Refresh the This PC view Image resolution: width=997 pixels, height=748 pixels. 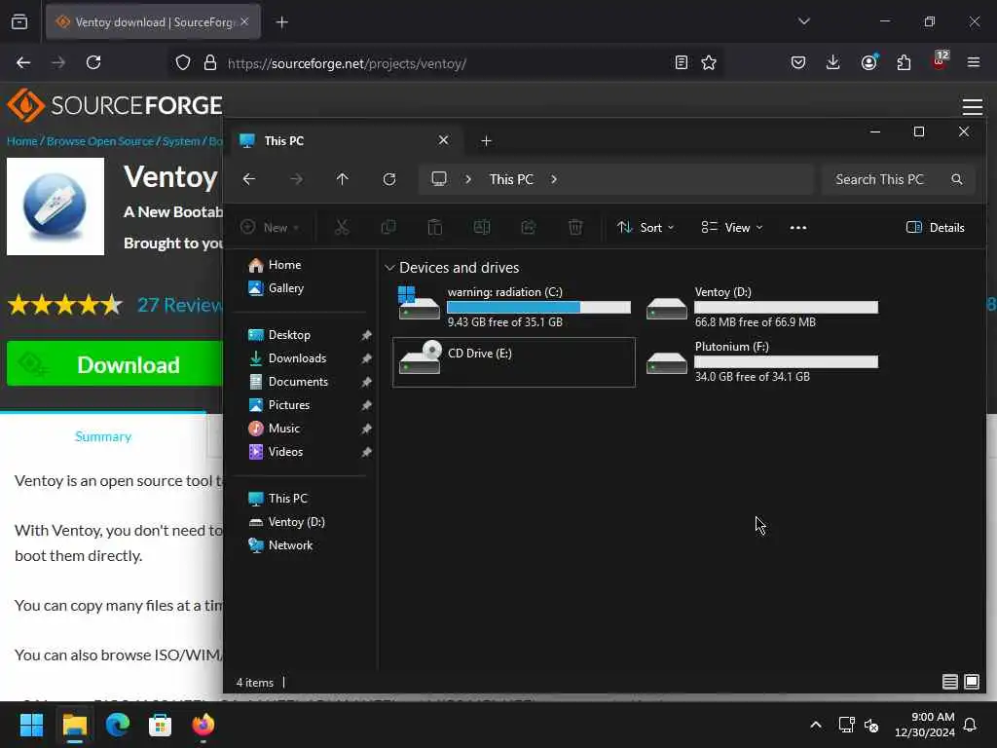click(x=389, y=179)
